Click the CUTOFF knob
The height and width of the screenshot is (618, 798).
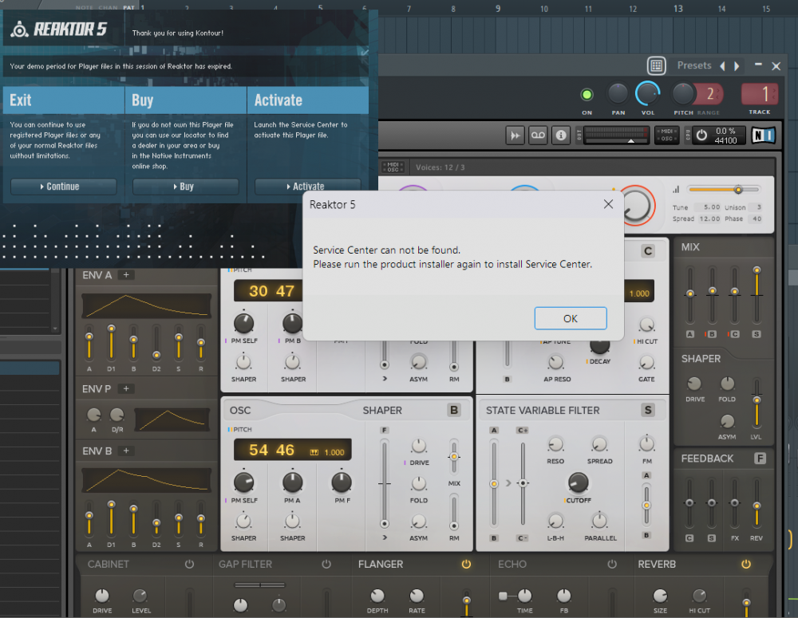[578, 482]
